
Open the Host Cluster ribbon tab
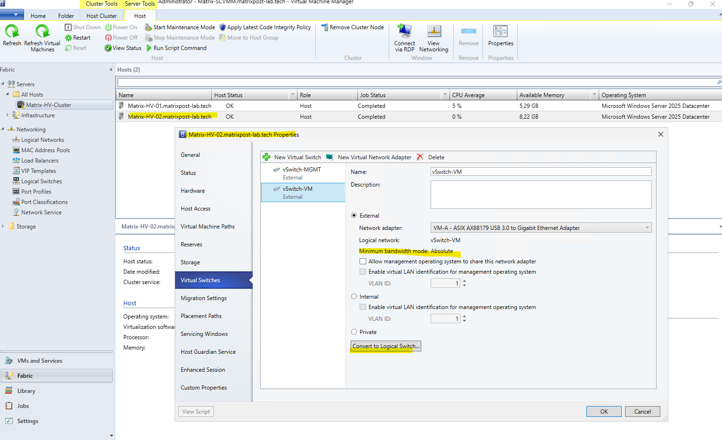[x=102, y=16]
